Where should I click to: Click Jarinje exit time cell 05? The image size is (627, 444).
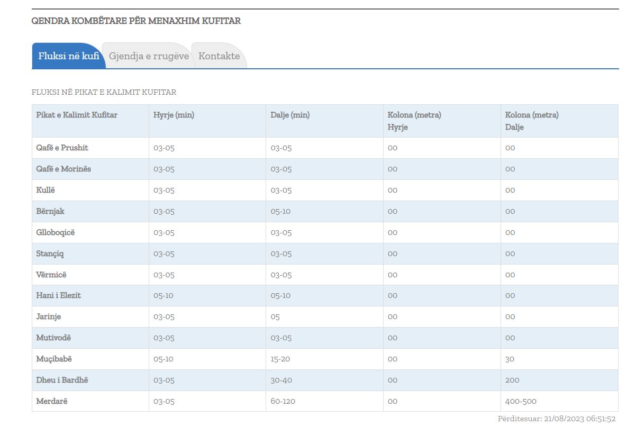click(x=275, y=316)
